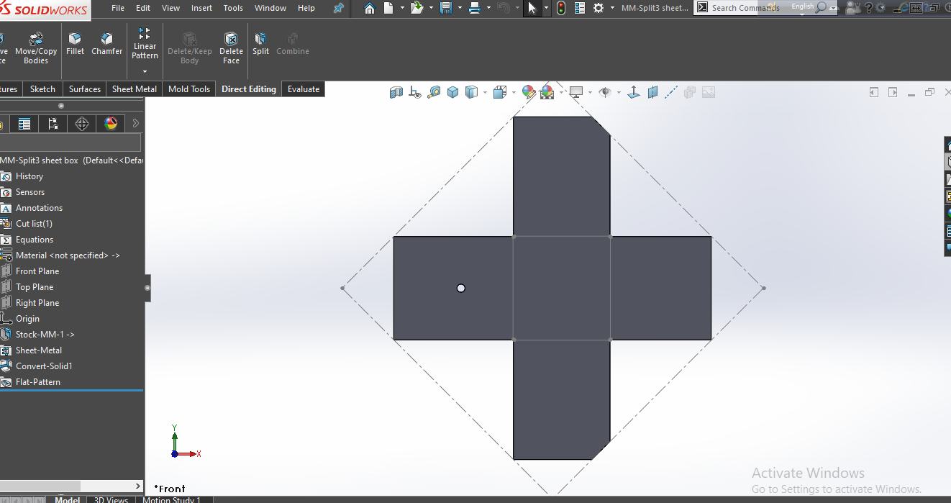951x503 pixels.
Task: Click the greyed Delete/Keep Body tool
Action: coord(190,47)
